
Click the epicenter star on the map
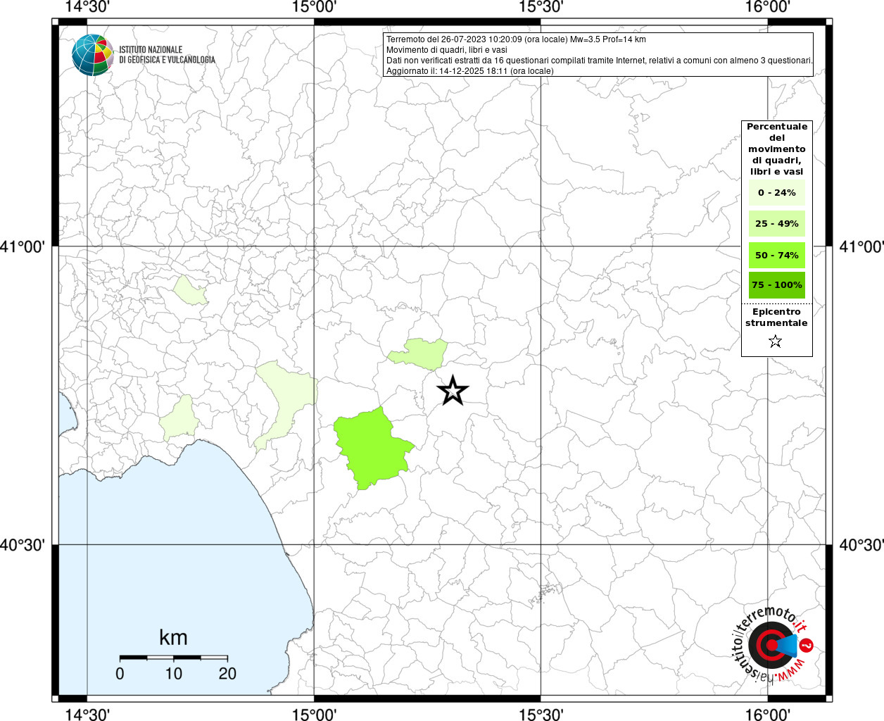tap(453, 391)
